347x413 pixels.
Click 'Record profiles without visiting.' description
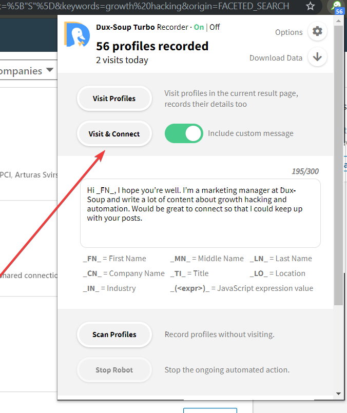220,335
